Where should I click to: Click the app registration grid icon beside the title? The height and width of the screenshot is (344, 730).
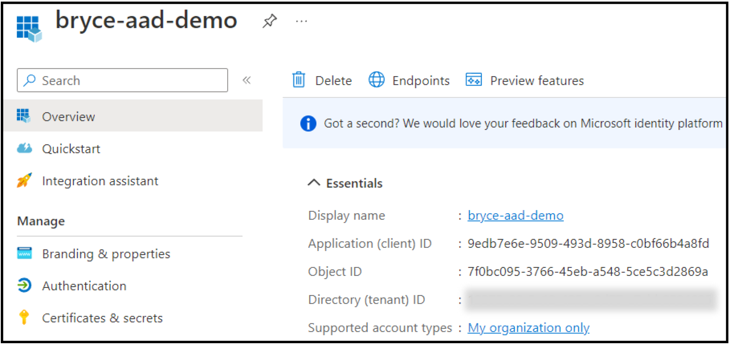pyautogui.click(x=29, y=28)
